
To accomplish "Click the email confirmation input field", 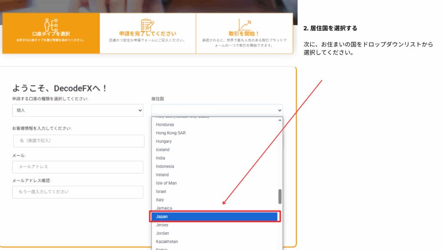I will point(78,192).
